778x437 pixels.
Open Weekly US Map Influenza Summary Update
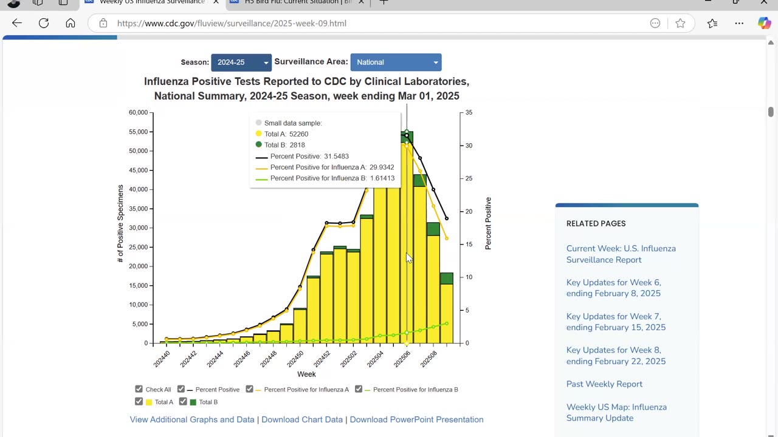[616, 413]
